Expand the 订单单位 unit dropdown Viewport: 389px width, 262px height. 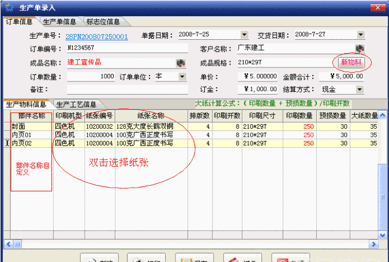(182, 77)
